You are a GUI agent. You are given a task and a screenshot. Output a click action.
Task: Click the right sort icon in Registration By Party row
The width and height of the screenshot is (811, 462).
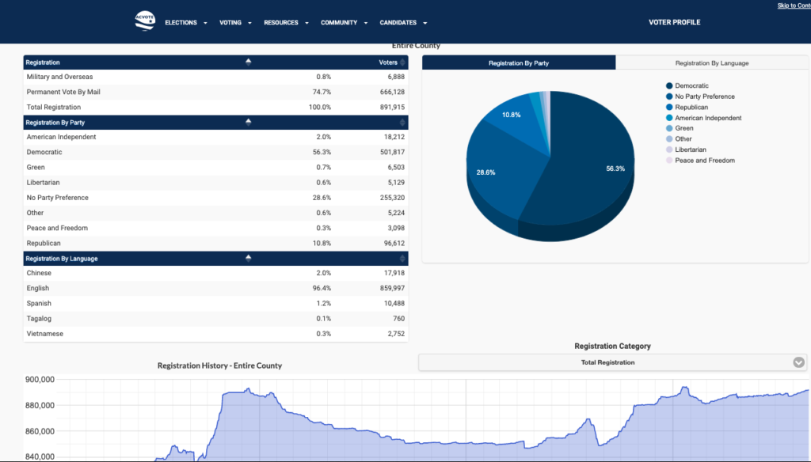pos(402,123)
